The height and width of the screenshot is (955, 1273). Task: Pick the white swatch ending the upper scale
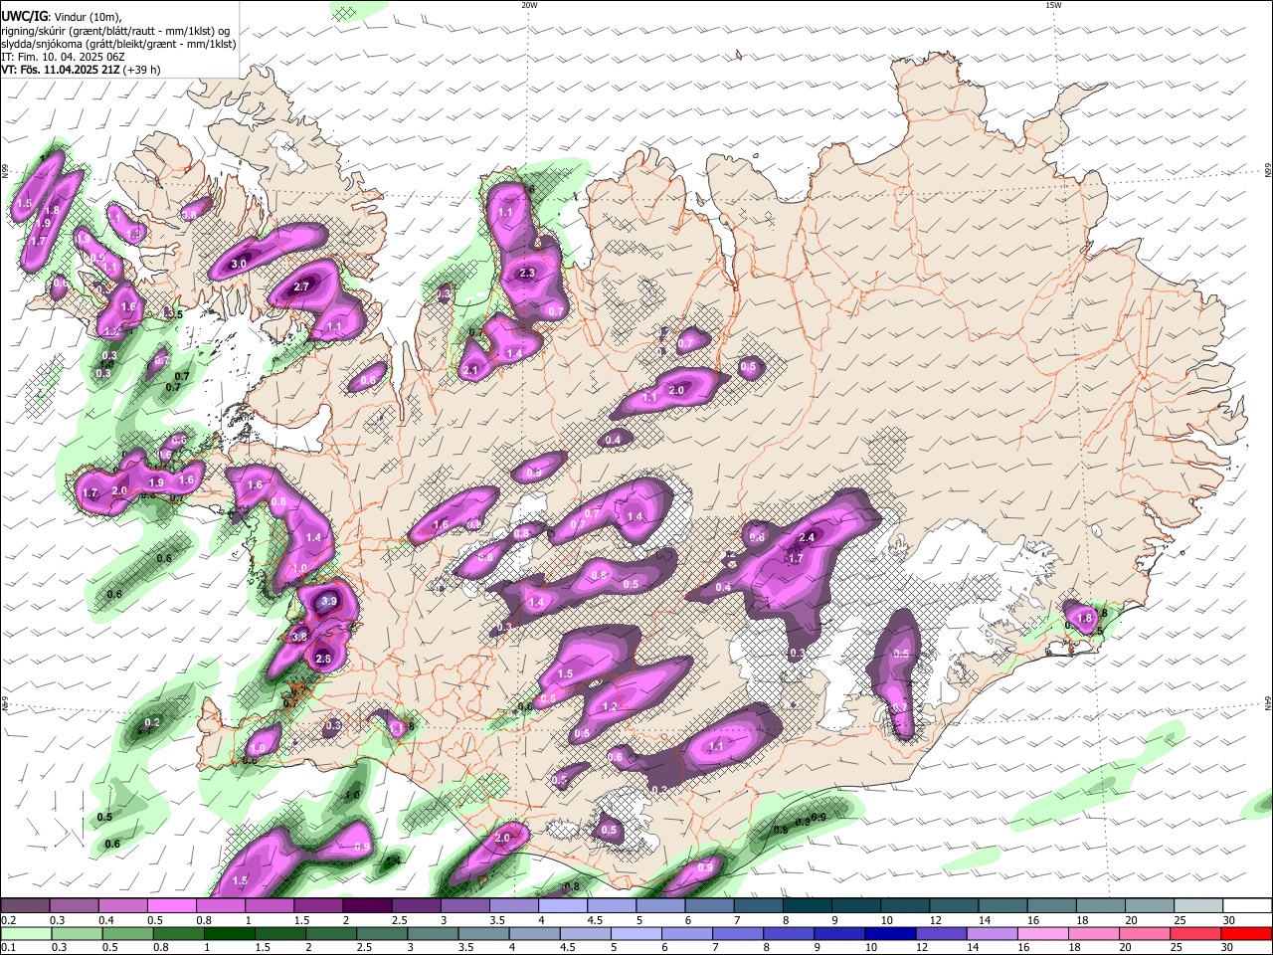click(x=1246, y=905)
